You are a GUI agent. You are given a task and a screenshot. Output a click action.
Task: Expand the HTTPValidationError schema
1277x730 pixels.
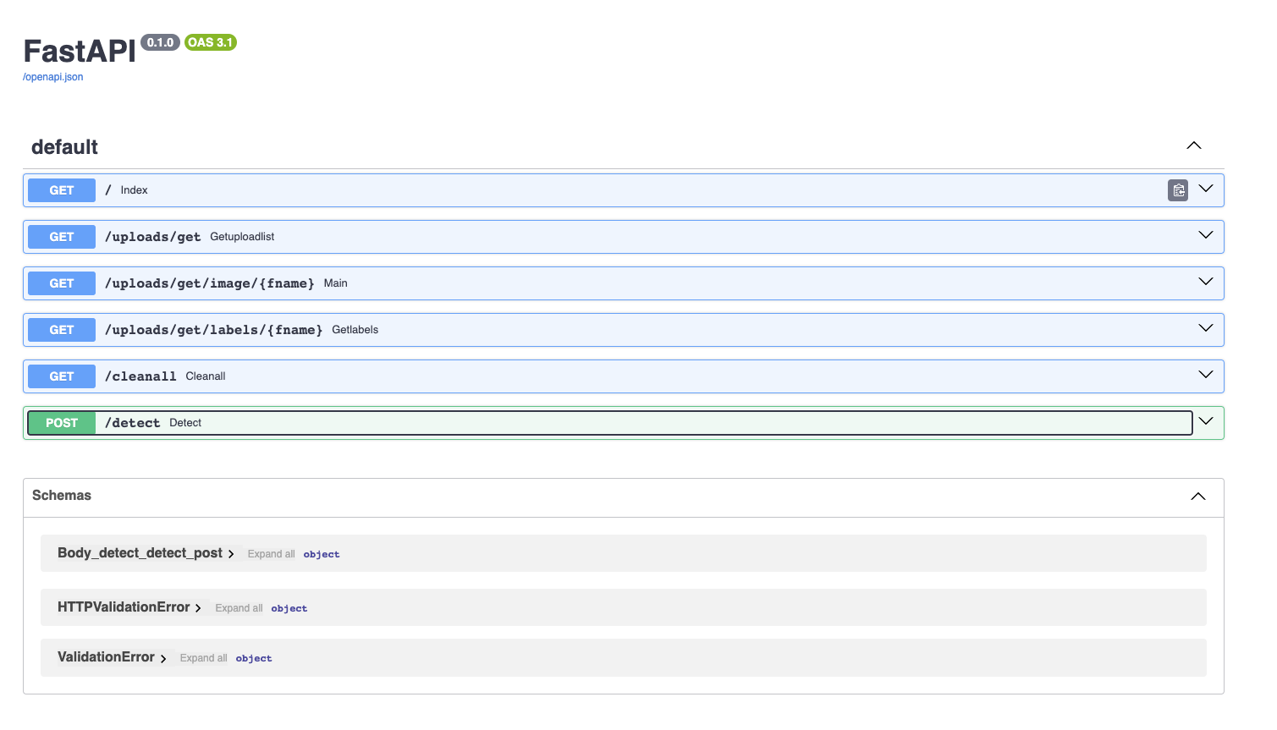(129, 607)
